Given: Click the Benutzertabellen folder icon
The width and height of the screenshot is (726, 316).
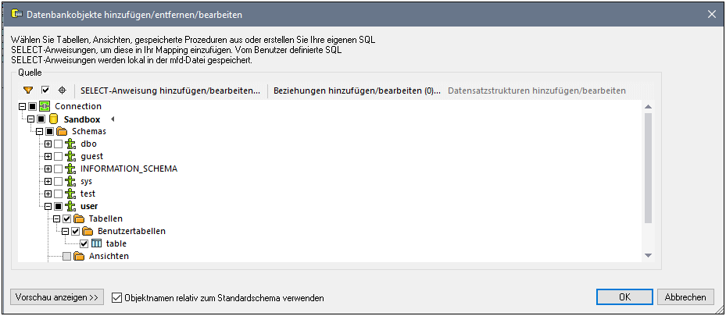Looking at the screenshot, I should [88, 231].
